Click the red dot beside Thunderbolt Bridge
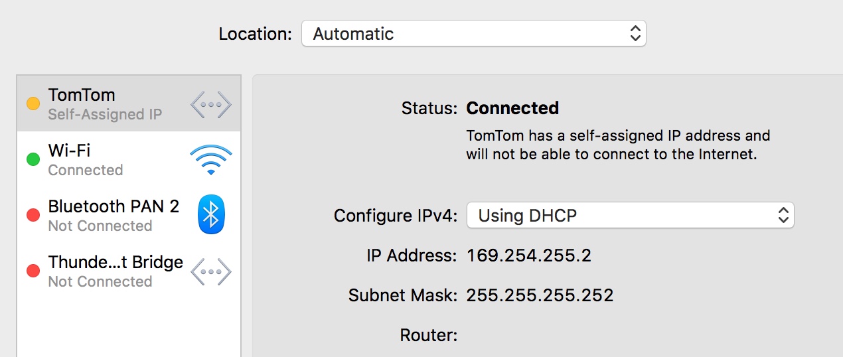Viewport: 843px width, 357px height. (x=33, y=271)
